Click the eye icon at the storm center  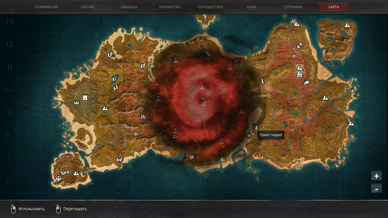click(x=203, y=99)
